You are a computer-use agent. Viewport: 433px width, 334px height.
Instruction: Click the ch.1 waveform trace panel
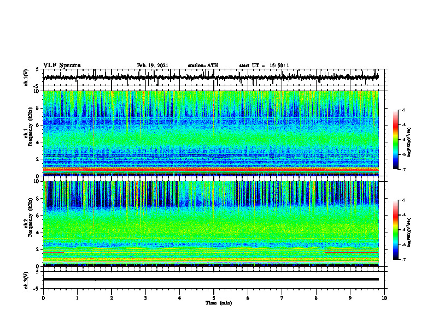coord(214,77)
